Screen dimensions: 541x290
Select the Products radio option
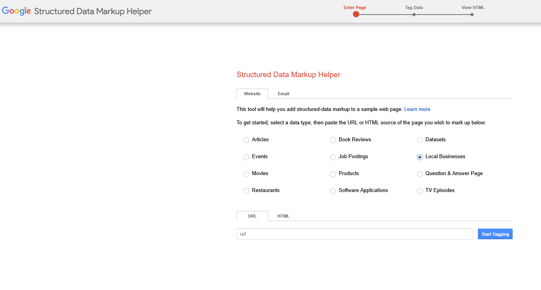click(333, 174)
